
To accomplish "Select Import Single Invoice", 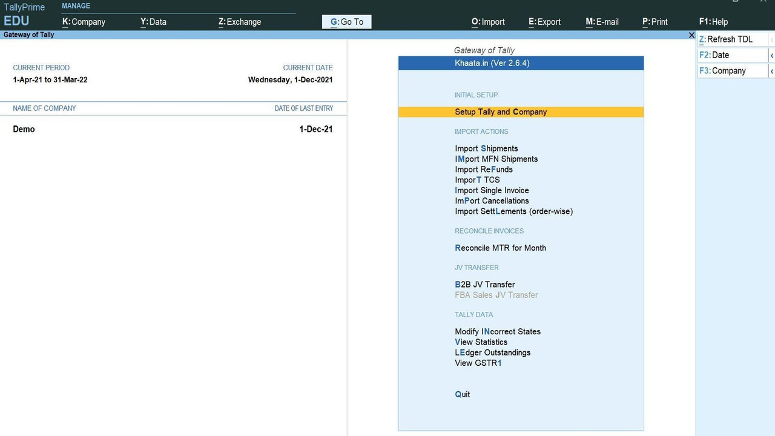I will [x=492, y=190].
